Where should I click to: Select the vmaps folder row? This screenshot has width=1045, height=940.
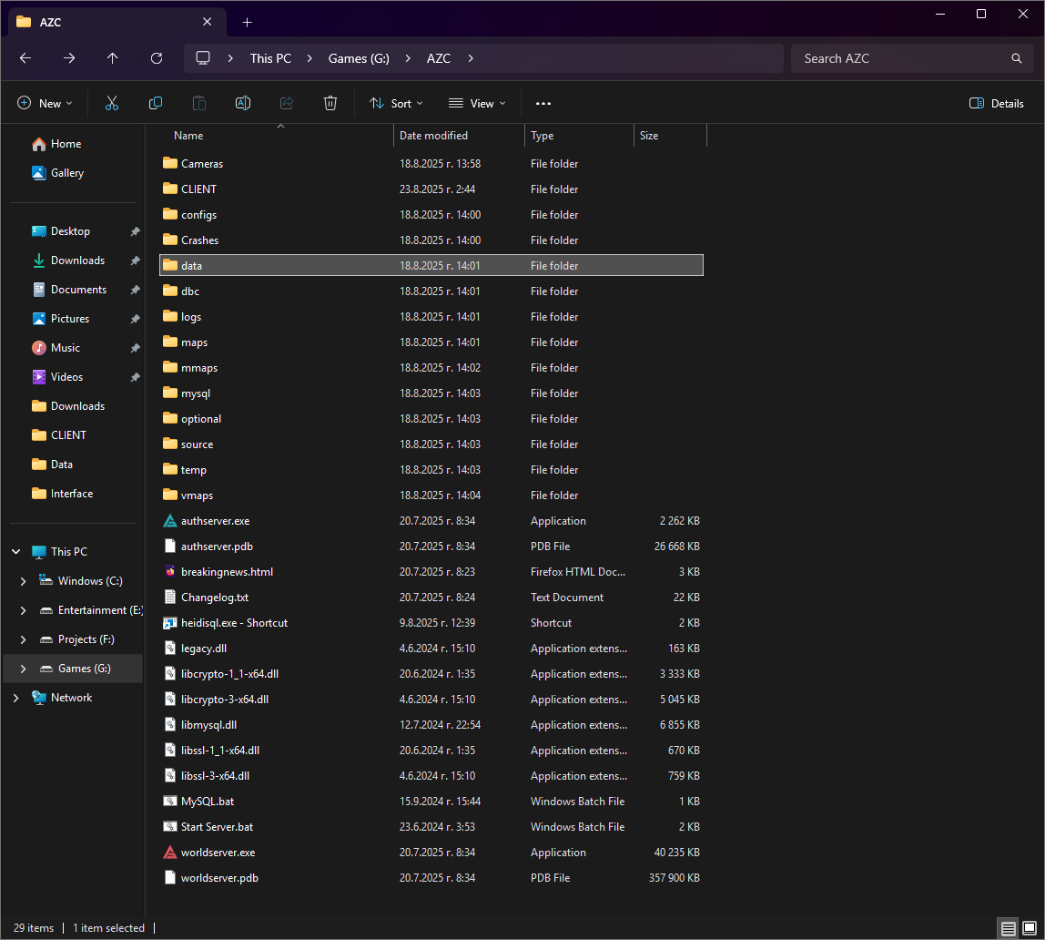pyautogui.click(x=431, y=496)
